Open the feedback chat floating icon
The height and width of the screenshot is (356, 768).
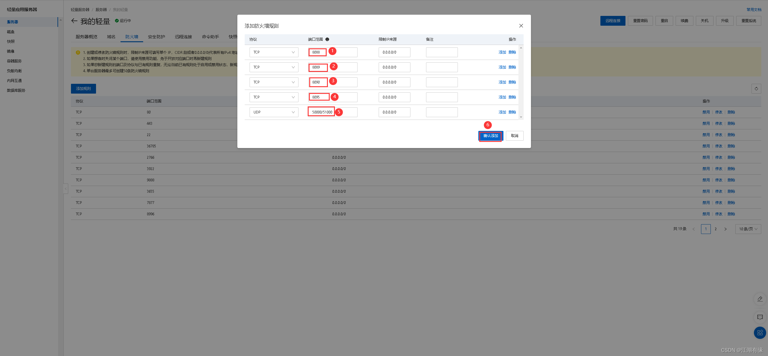(760, 317)
